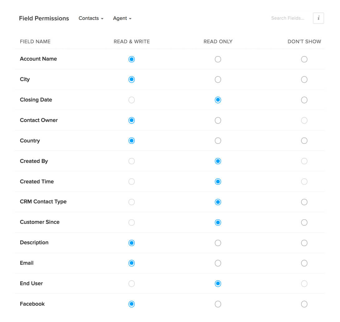The image size is (340, 322).
Task: Make Email field Read Only
Action: pyautogui.click(x=218, y=263)
